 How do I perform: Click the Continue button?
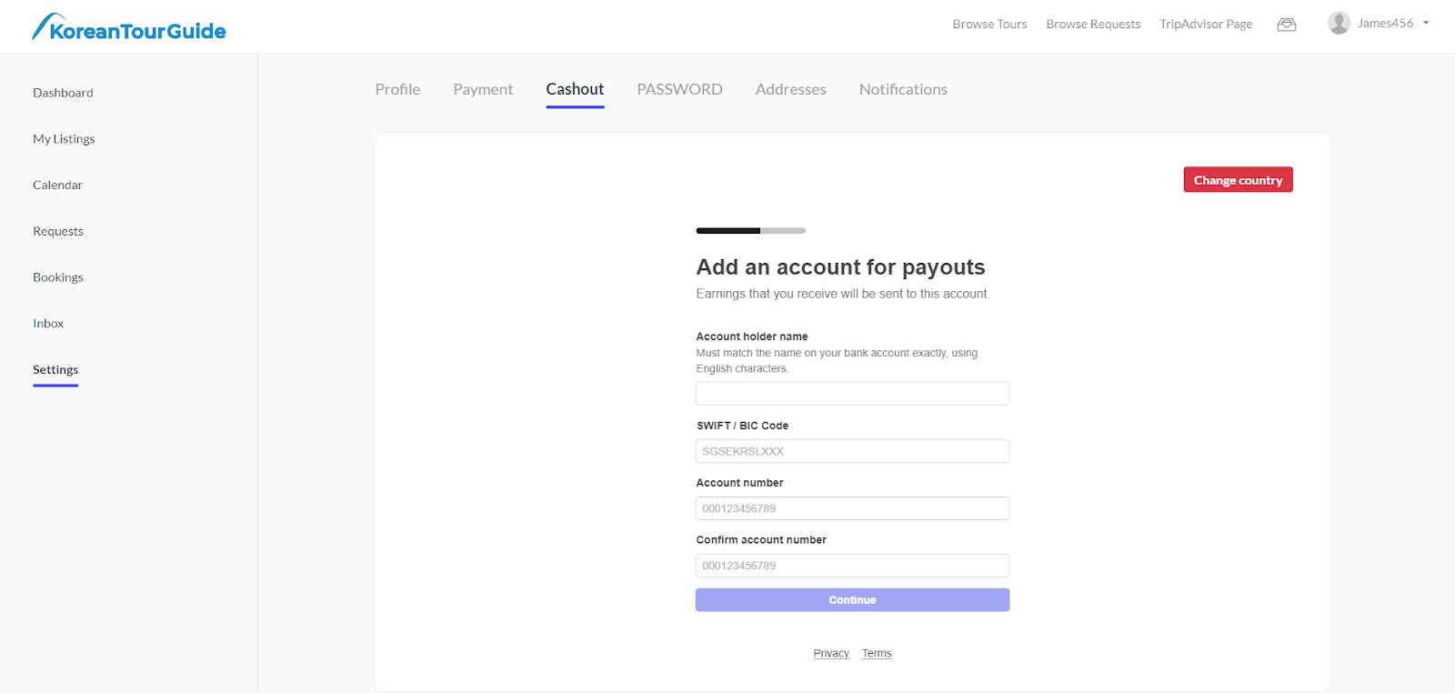coord(852,600)
